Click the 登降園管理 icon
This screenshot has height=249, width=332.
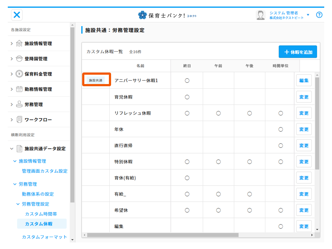click(19, 59)
